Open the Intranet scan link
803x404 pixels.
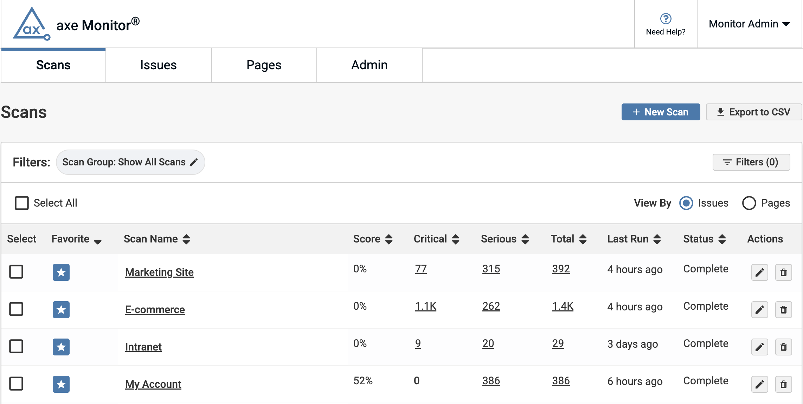(143, 347)
